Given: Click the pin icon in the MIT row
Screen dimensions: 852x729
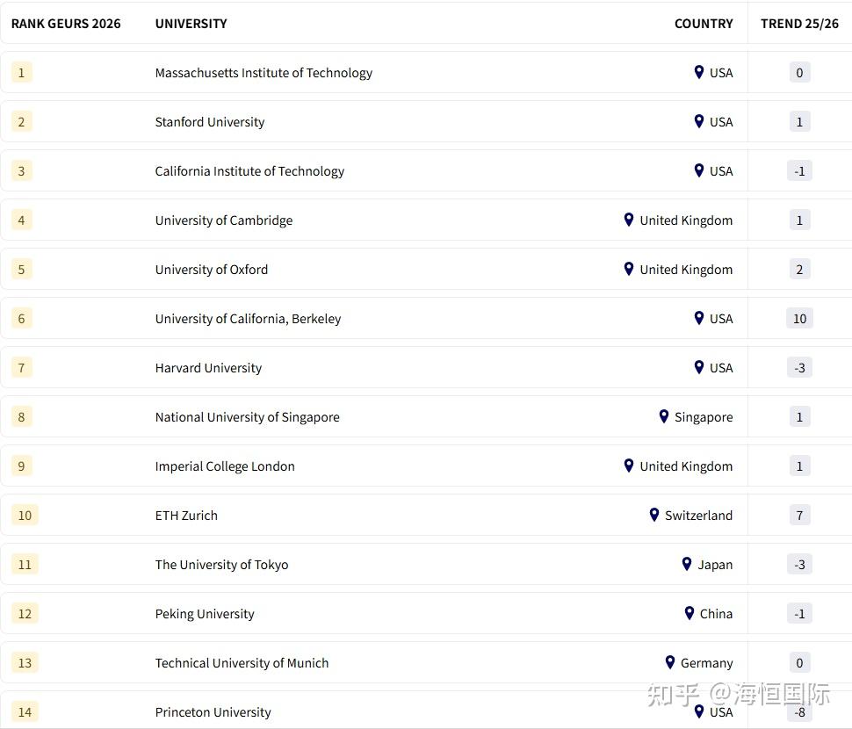Looking at the screenshot, I should tap(699, 72).
